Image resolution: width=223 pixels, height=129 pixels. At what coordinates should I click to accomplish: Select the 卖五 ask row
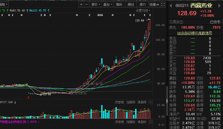[194, 39]
